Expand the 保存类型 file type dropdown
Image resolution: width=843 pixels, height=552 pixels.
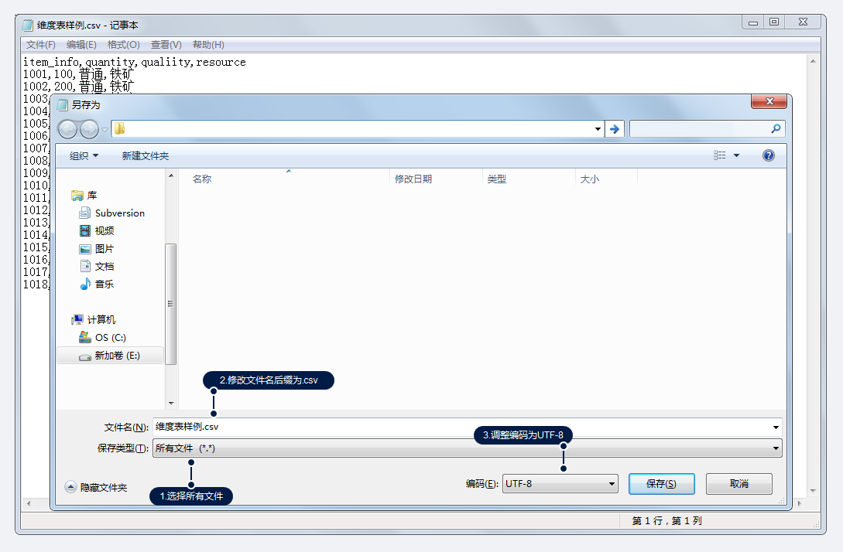click(x=467, y=448)
